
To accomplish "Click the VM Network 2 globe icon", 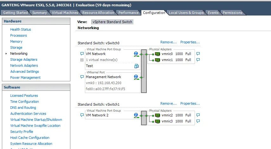I will [136, 115].
